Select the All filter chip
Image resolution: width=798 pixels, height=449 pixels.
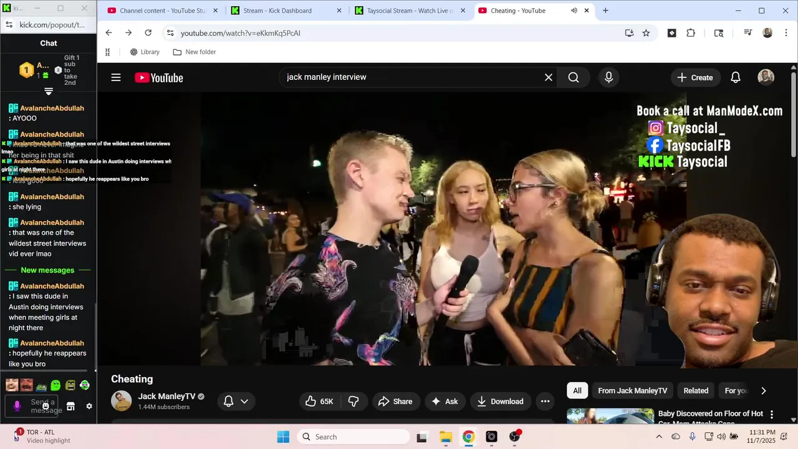tap(577, 391)
